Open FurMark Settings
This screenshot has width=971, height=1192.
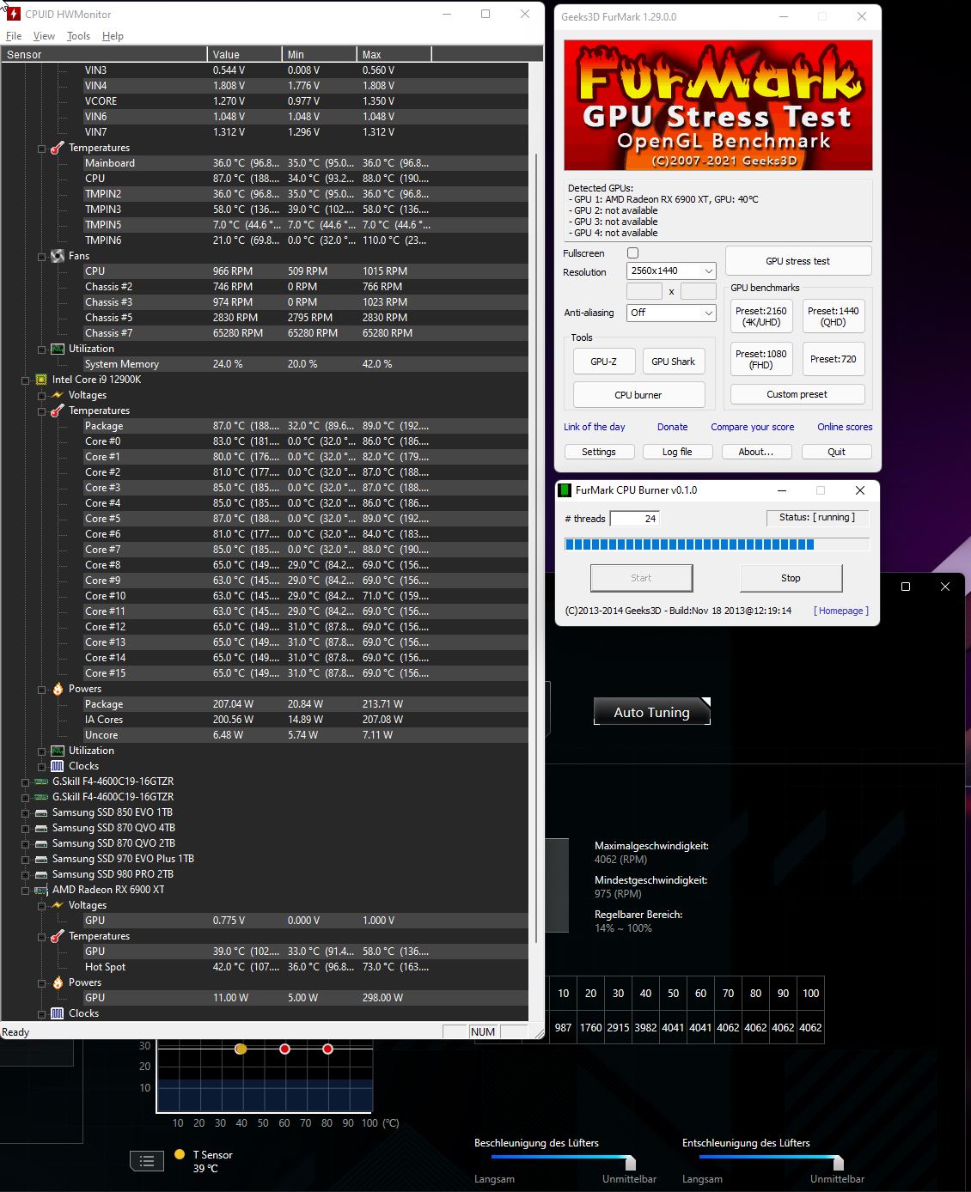coord(599,452)
